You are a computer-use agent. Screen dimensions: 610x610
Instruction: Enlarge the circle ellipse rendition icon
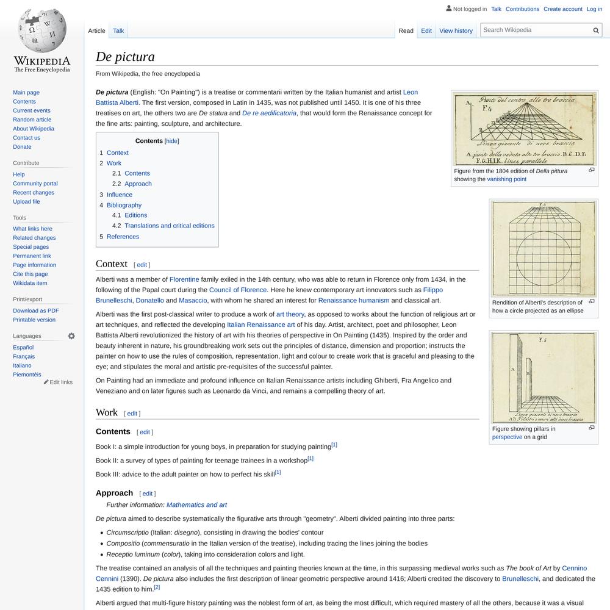coord(591,301)
